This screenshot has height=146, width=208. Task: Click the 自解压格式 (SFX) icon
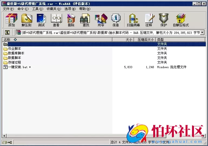(181, 20)
